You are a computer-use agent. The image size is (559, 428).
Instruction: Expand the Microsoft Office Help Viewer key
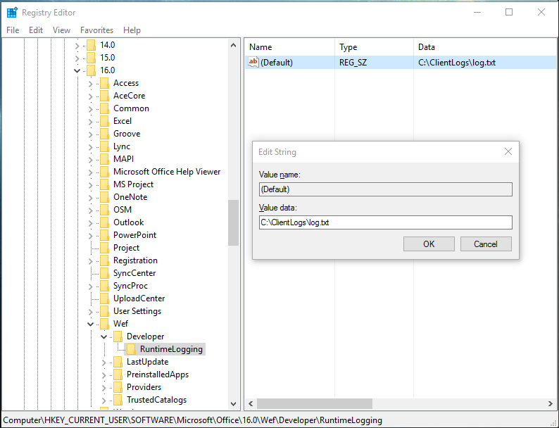click(91, 172)
